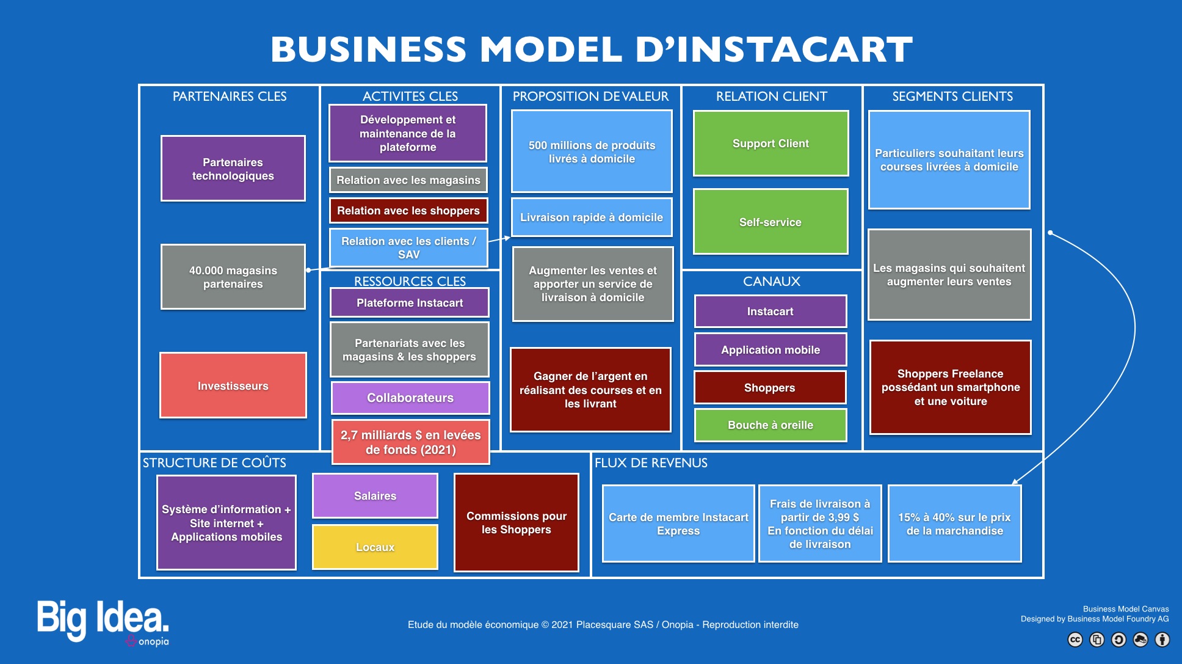
Task: Click the 'Relation avec les clients / SAV' card
Action: (x=408, y=247)
